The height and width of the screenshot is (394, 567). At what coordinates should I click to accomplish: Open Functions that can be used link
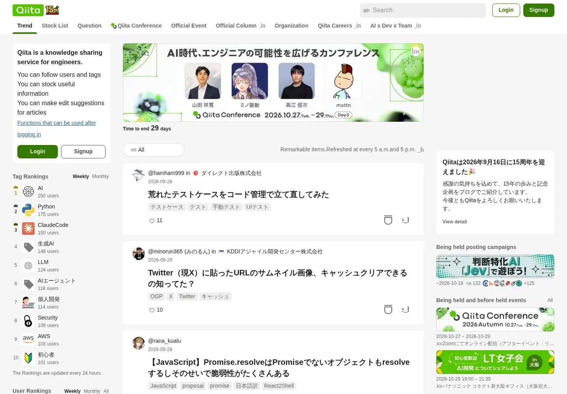pos(57,128)
